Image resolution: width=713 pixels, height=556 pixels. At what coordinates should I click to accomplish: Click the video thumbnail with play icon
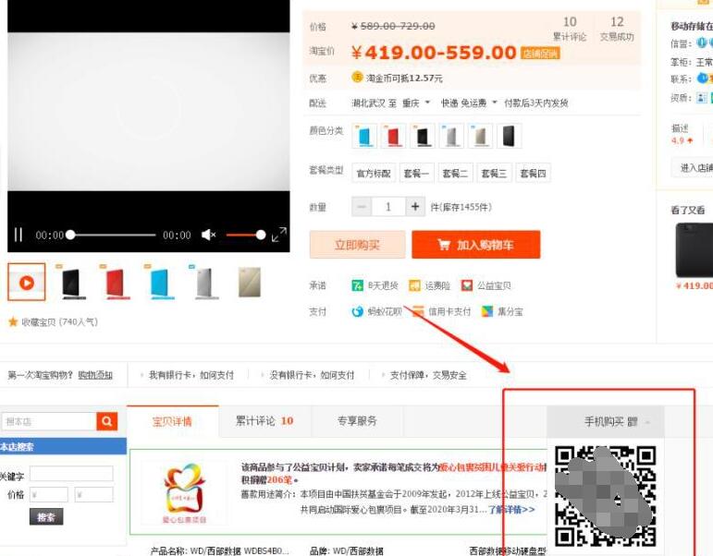point(27,283)
